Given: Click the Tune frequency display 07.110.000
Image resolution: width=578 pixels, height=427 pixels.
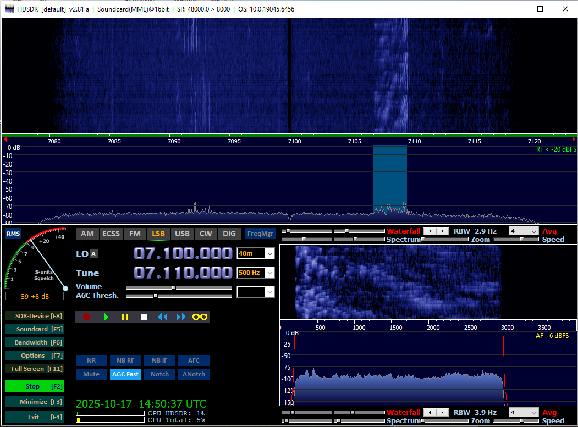Looking at the screenshot, I should point(183,273).
